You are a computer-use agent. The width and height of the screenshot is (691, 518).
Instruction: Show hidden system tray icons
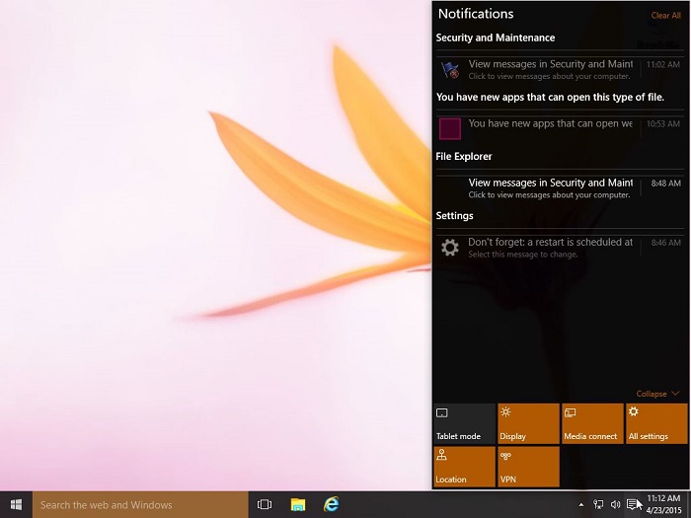click(580, 505)
